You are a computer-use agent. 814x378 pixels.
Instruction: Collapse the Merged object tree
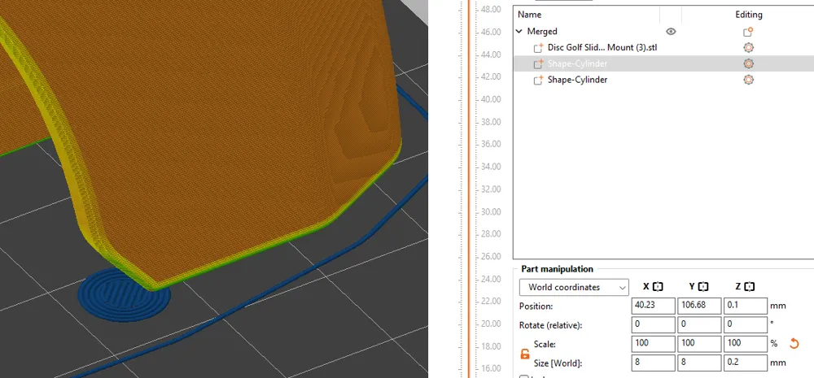tap(519, 32)
